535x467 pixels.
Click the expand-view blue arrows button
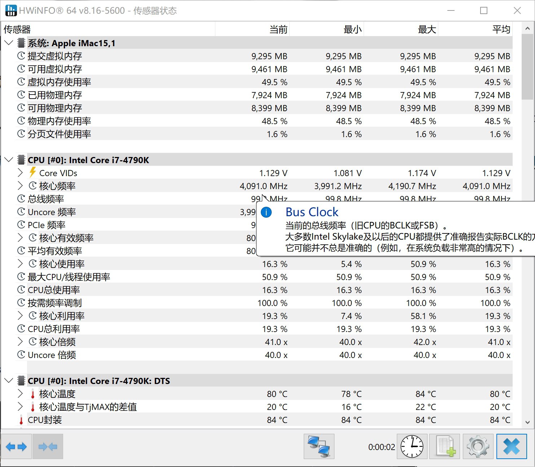(16, 447)
